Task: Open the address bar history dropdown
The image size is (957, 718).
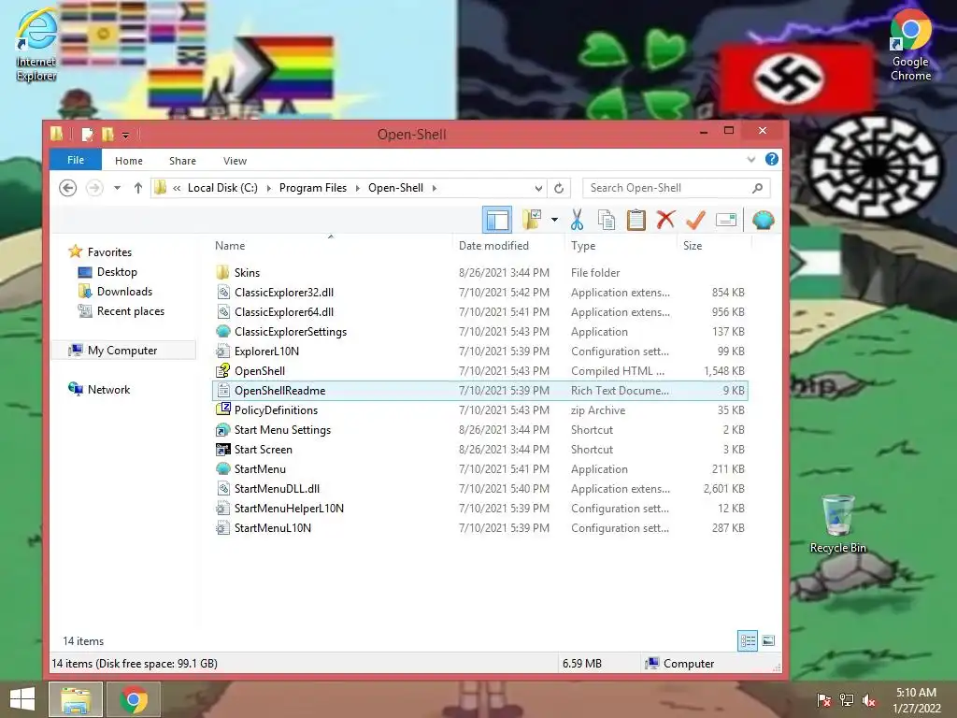Action: [538, 188]
